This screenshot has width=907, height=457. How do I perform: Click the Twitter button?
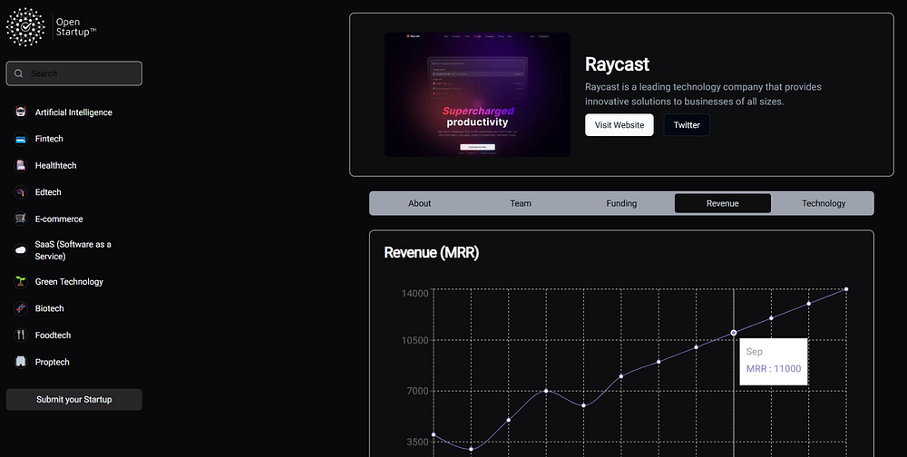[687, 125]
